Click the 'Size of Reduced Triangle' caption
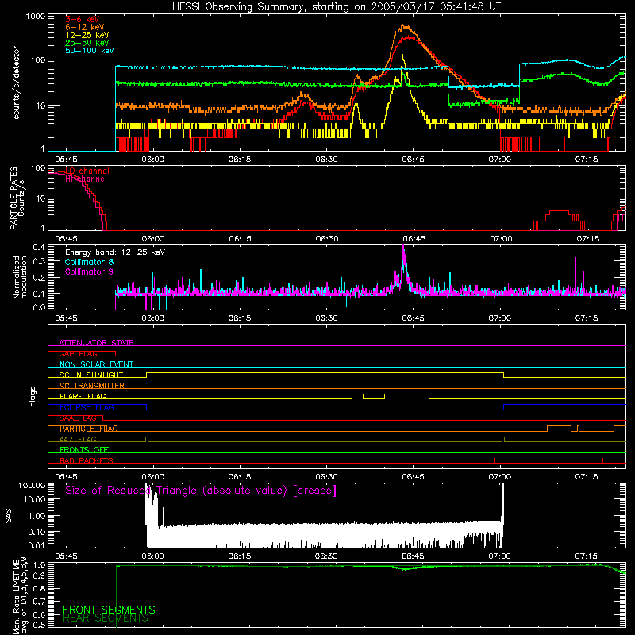 201,491
